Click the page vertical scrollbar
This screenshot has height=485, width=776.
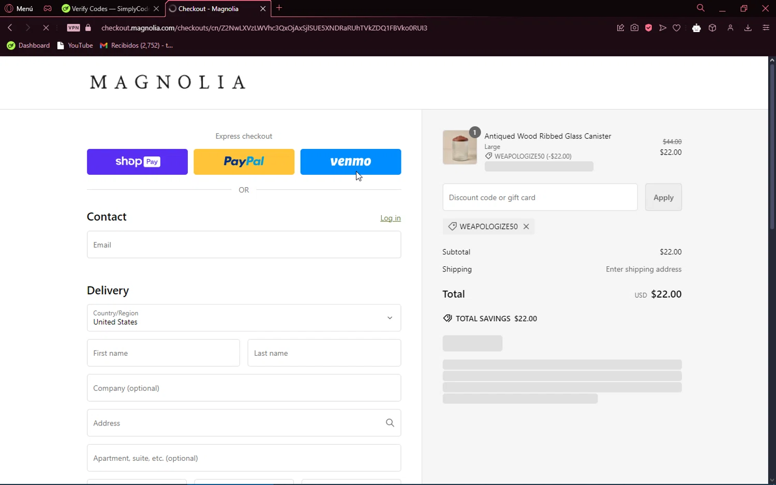772,146
